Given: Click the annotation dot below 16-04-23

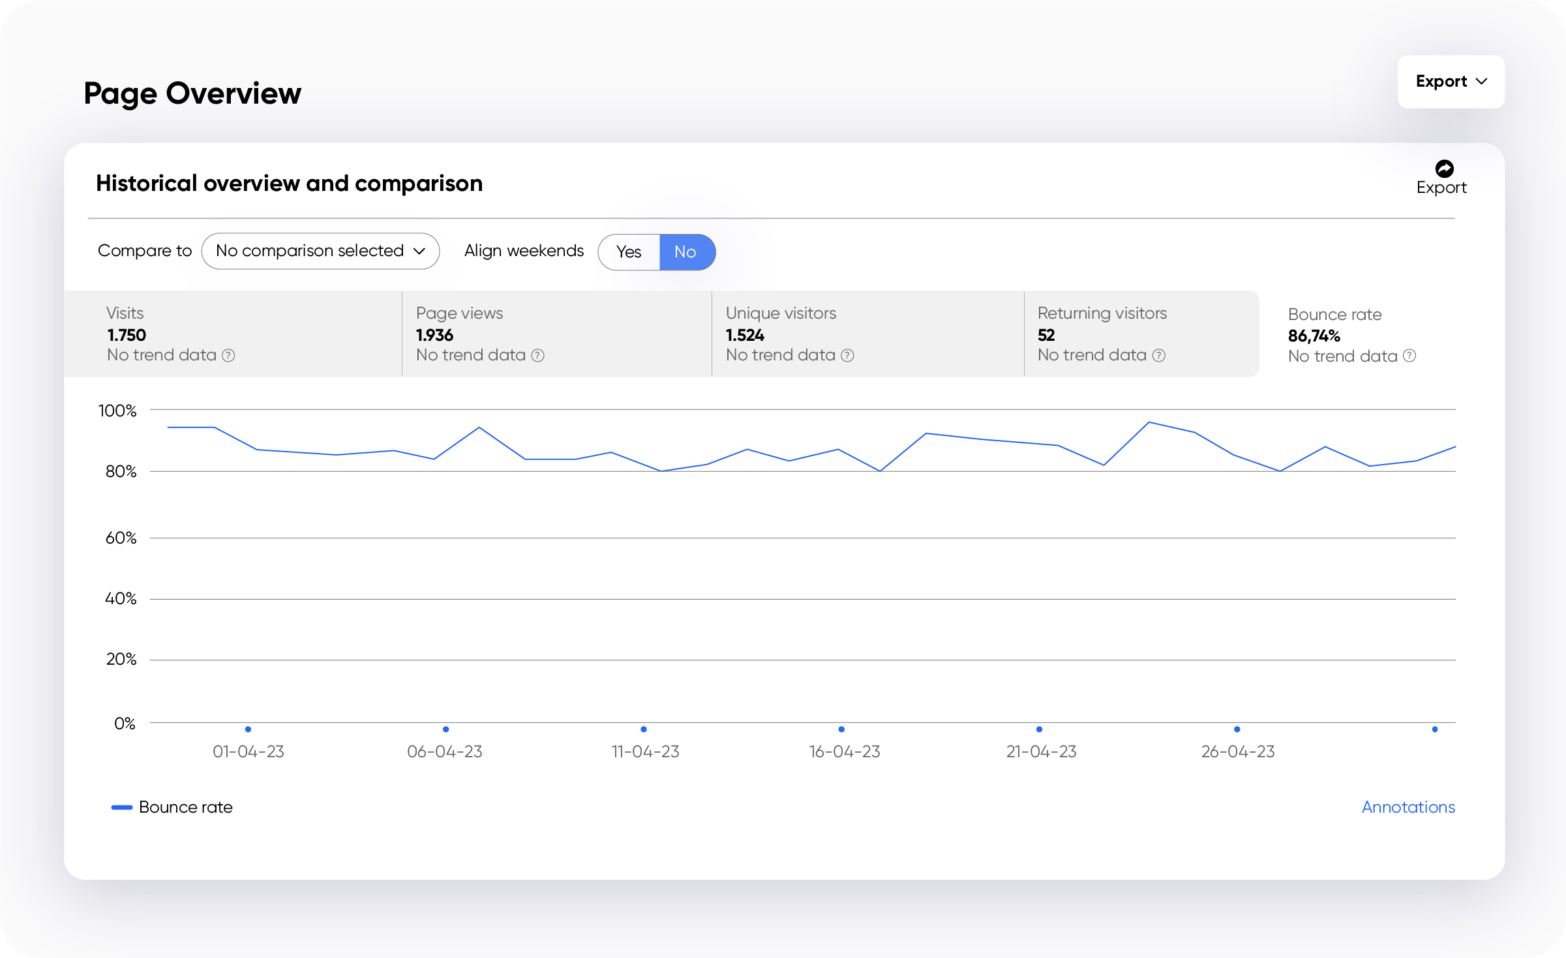Looking at the screenshot, I should [x=841, y=730].
